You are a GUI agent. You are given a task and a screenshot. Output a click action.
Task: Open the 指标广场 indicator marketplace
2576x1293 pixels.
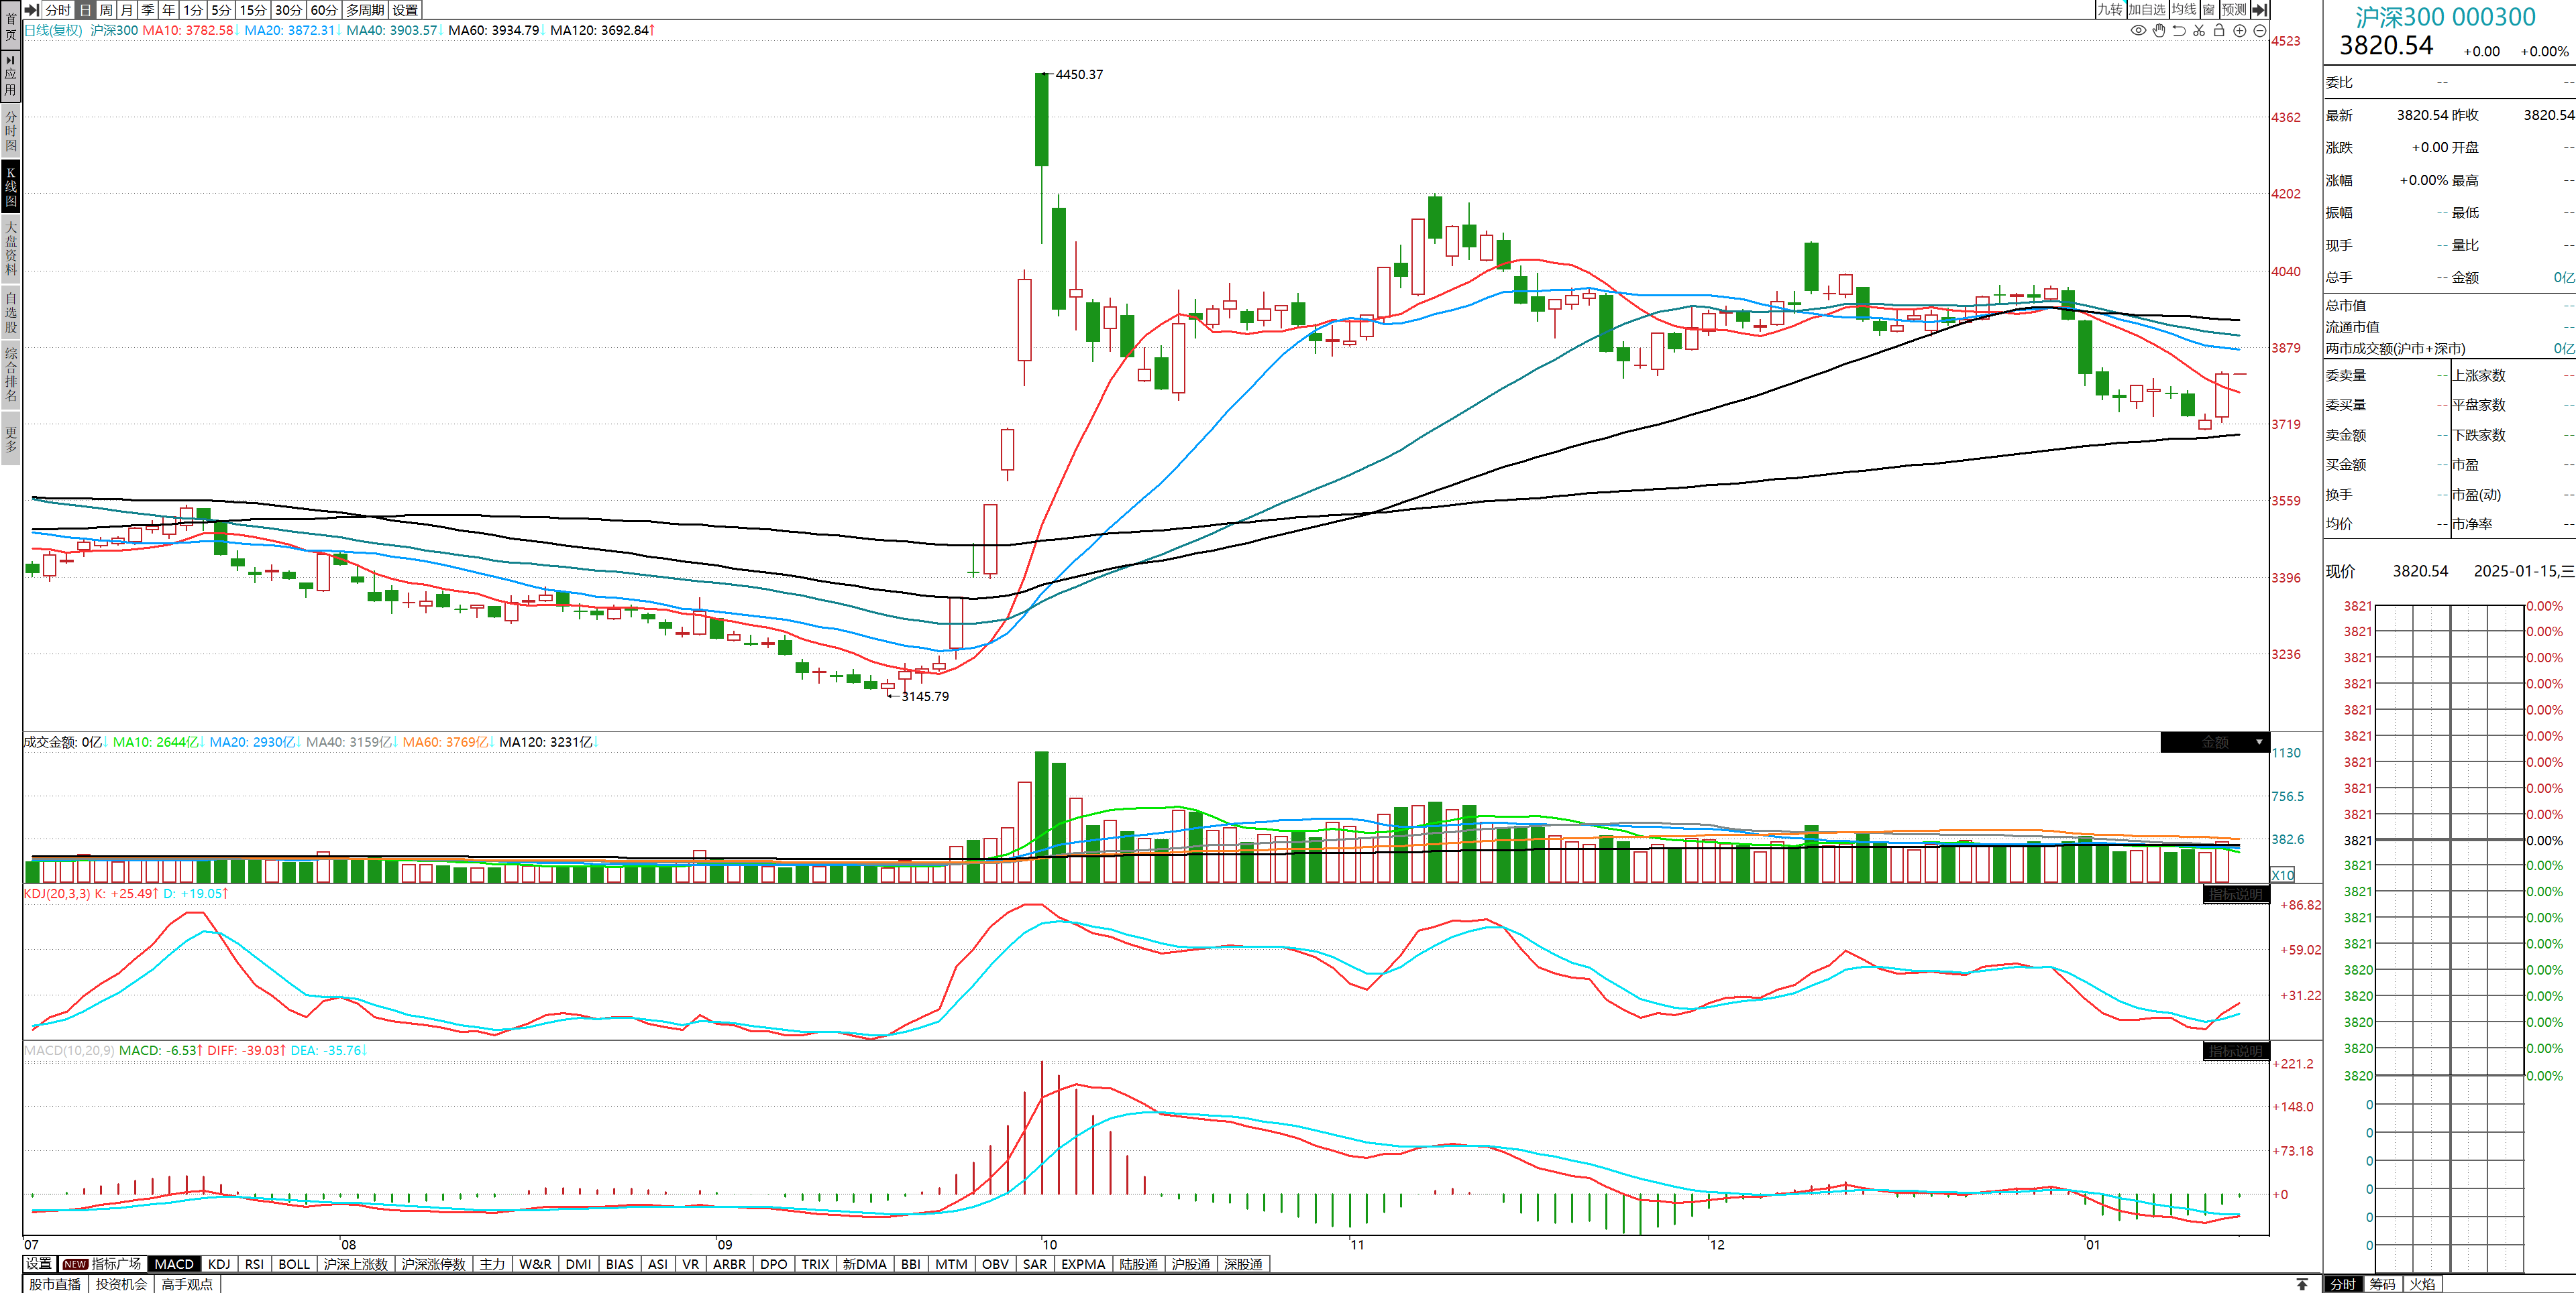coord(102,1264)
